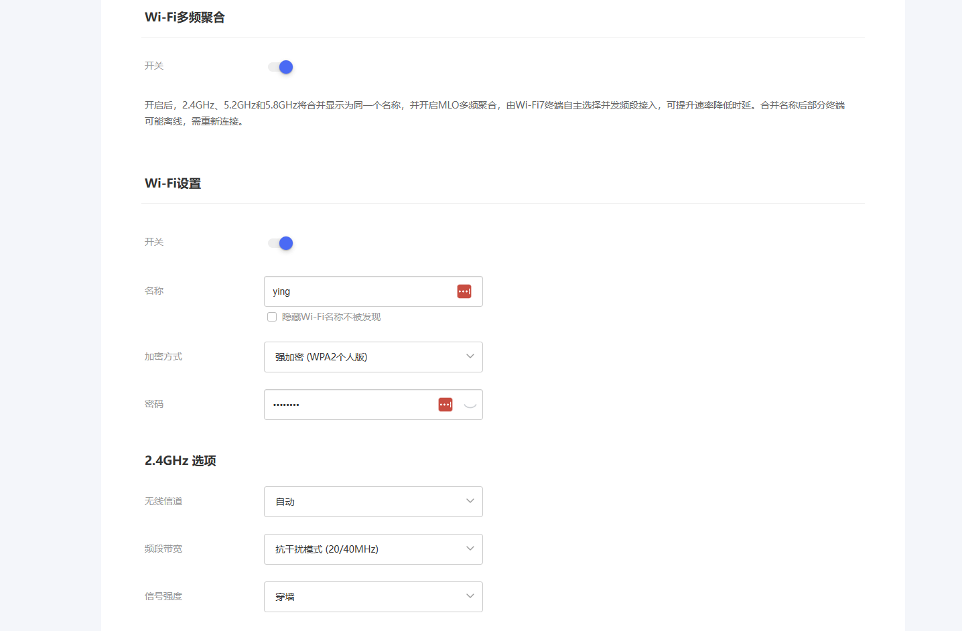Show the Wi-Fi password with the eye icon
Image resolution: width=962 pixels, height=631 pixels.
point(469,404)
